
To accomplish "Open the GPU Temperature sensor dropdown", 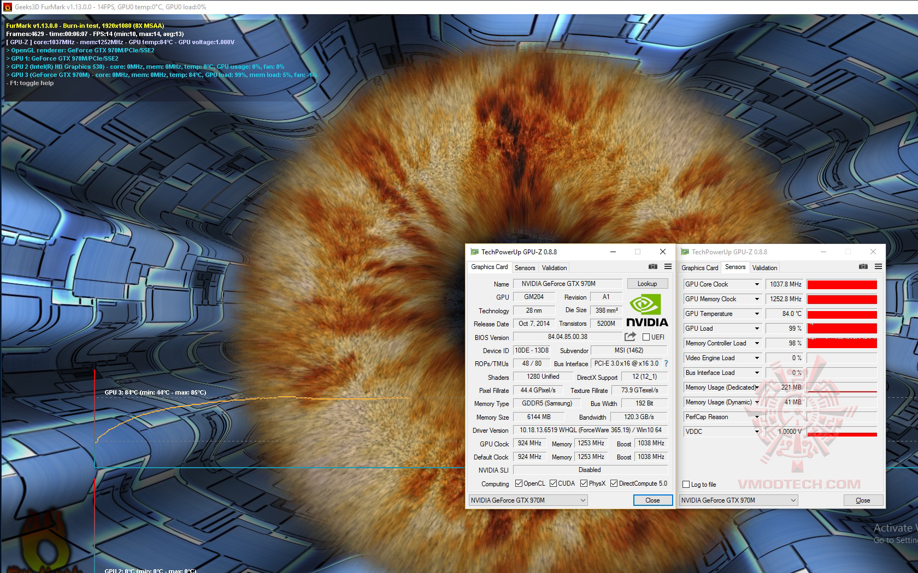I will tap(757, 314).
